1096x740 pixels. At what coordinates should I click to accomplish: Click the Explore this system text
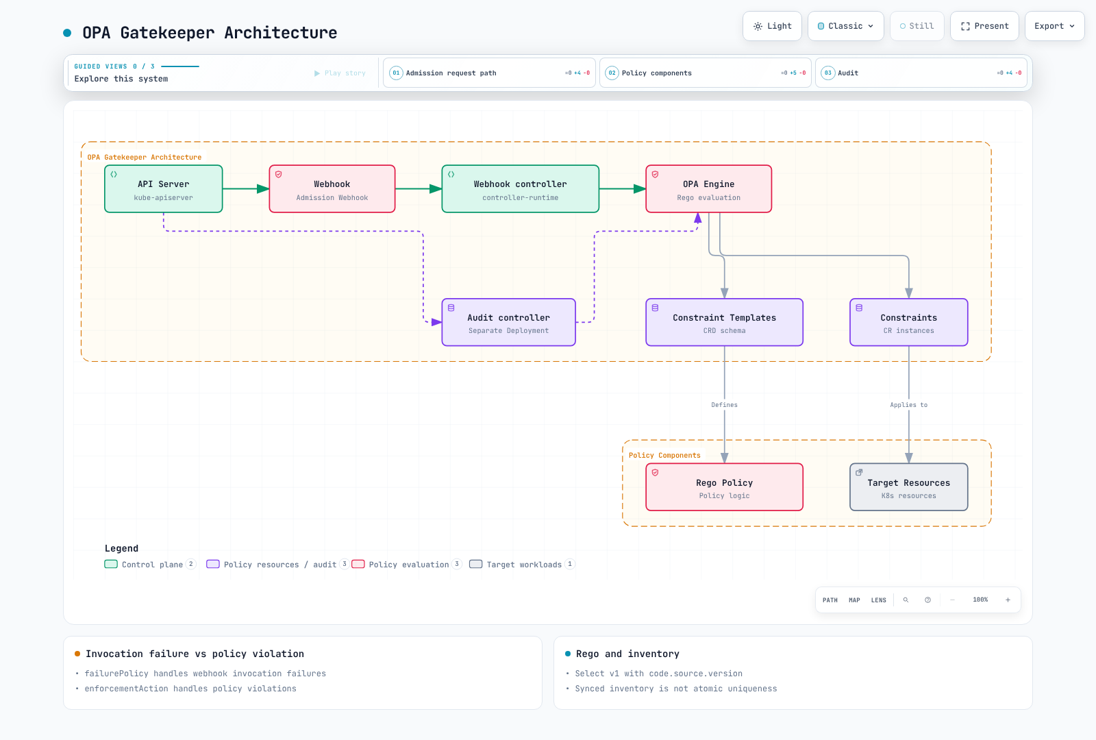[x=121, y=79]
